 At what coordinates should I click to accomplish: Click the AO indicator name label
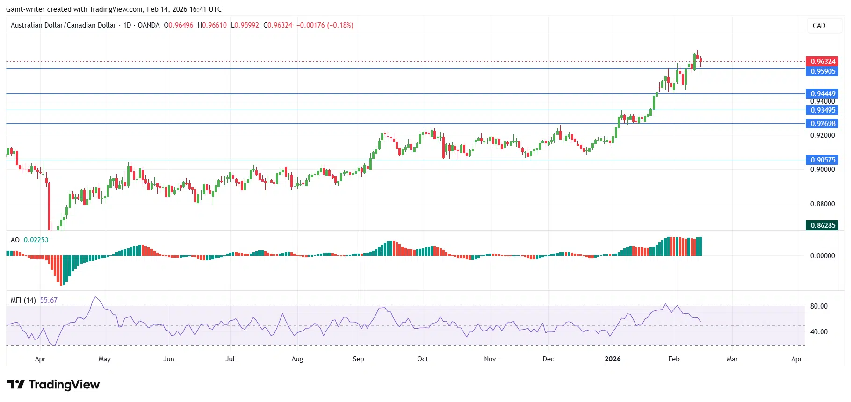click(15, 240)
